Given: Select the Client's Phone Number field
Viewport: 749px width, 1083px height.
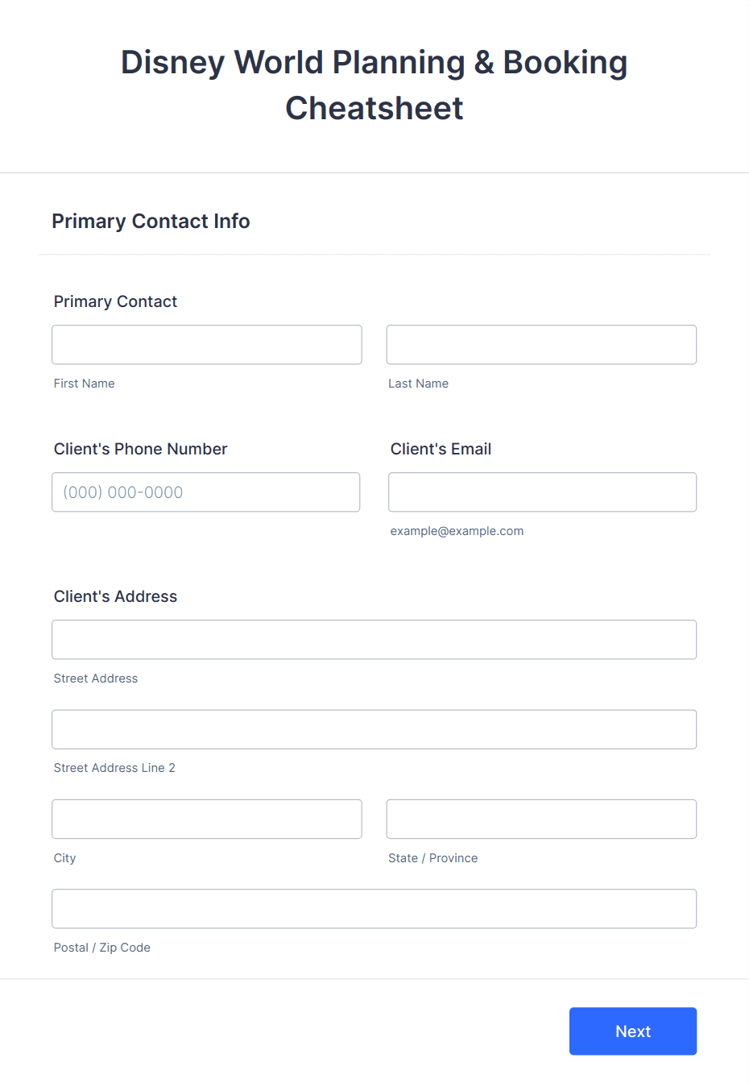Looking at the screenshot, I should pos(206,492).
